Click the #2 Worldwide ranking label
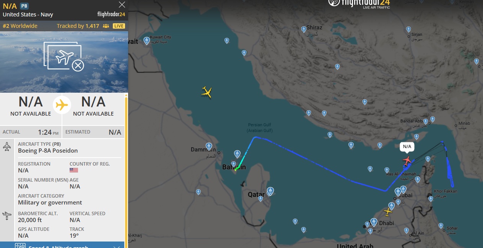The width and height of the screenshot is (483, 248). click(20, 26)
